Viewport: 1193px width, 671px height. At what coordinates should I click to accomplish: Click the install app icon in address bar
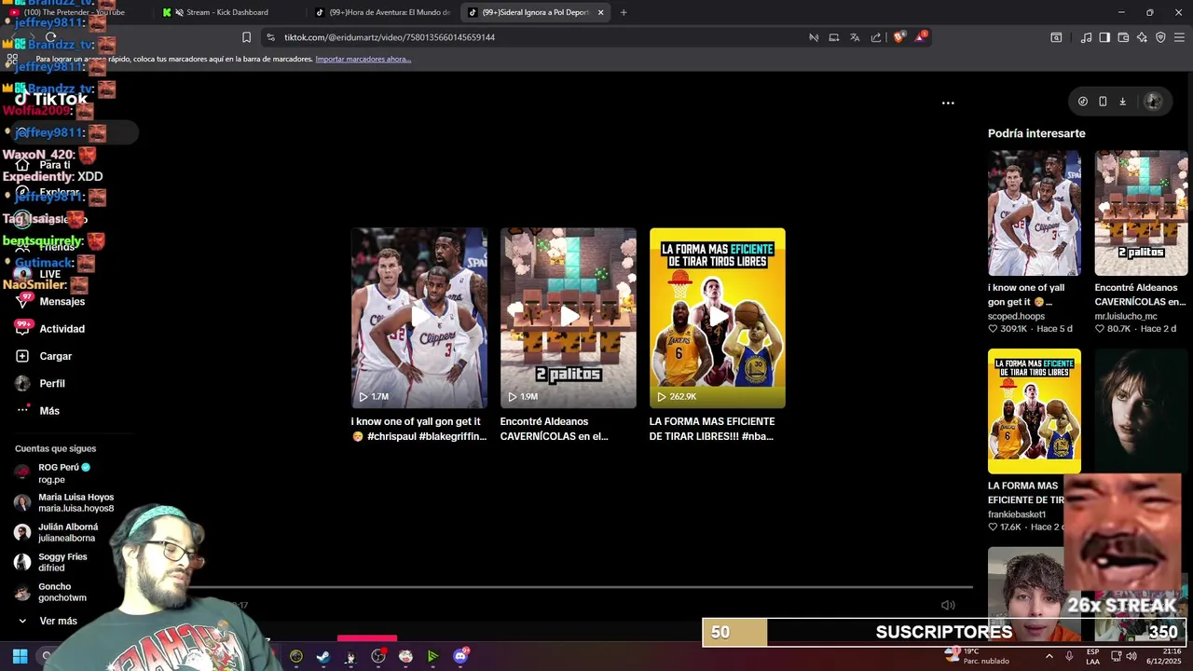(834, 37)
